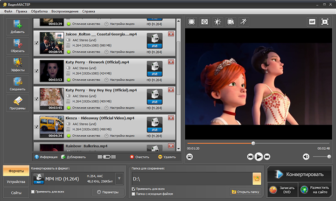Toggle the list and grid view switch

click(x=106, y=157)
